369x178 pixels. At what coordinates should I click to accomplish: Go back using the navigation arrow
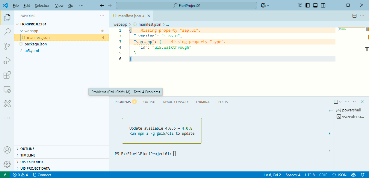(x=102, y=5)
